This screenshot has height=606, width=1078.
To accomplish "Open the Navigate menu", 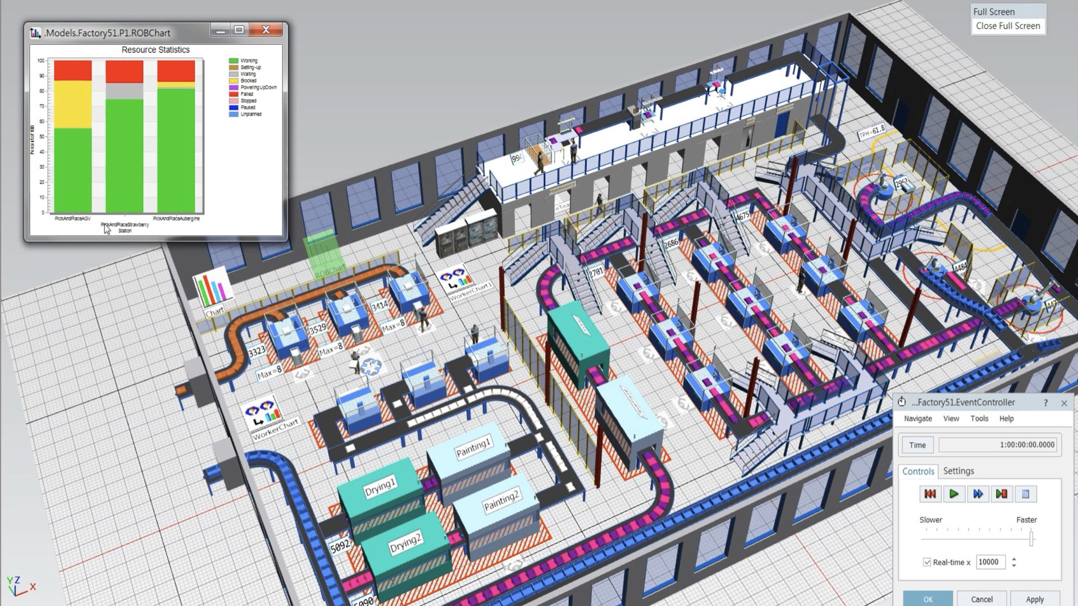I will coord(917,419).
